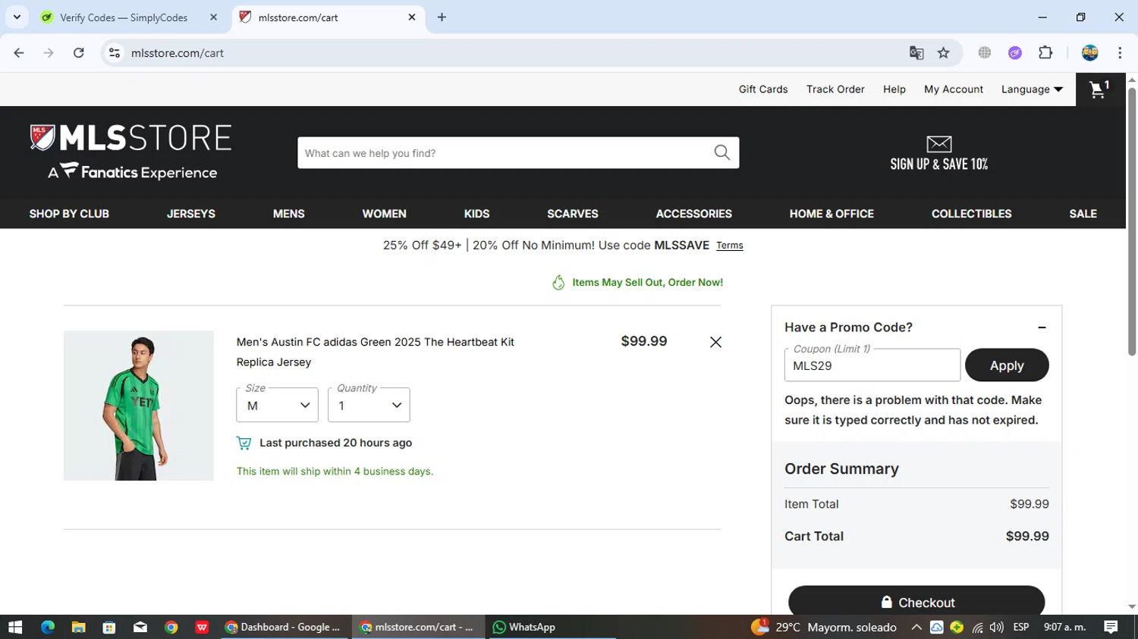Click the search magnifier icon
This screenshot has height=639, width=1138.
[721, 152]
